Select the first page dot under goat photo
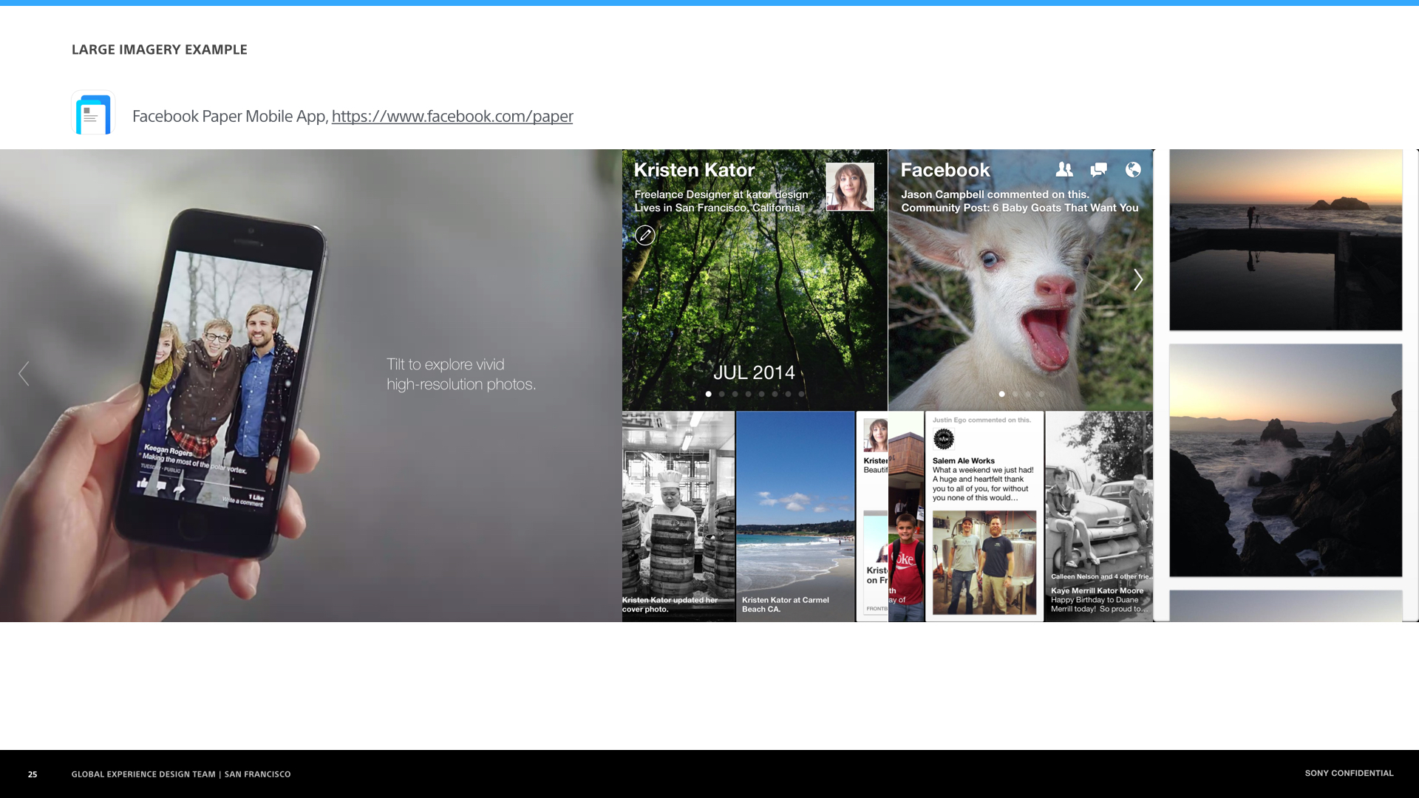 tap(1001, 394)
